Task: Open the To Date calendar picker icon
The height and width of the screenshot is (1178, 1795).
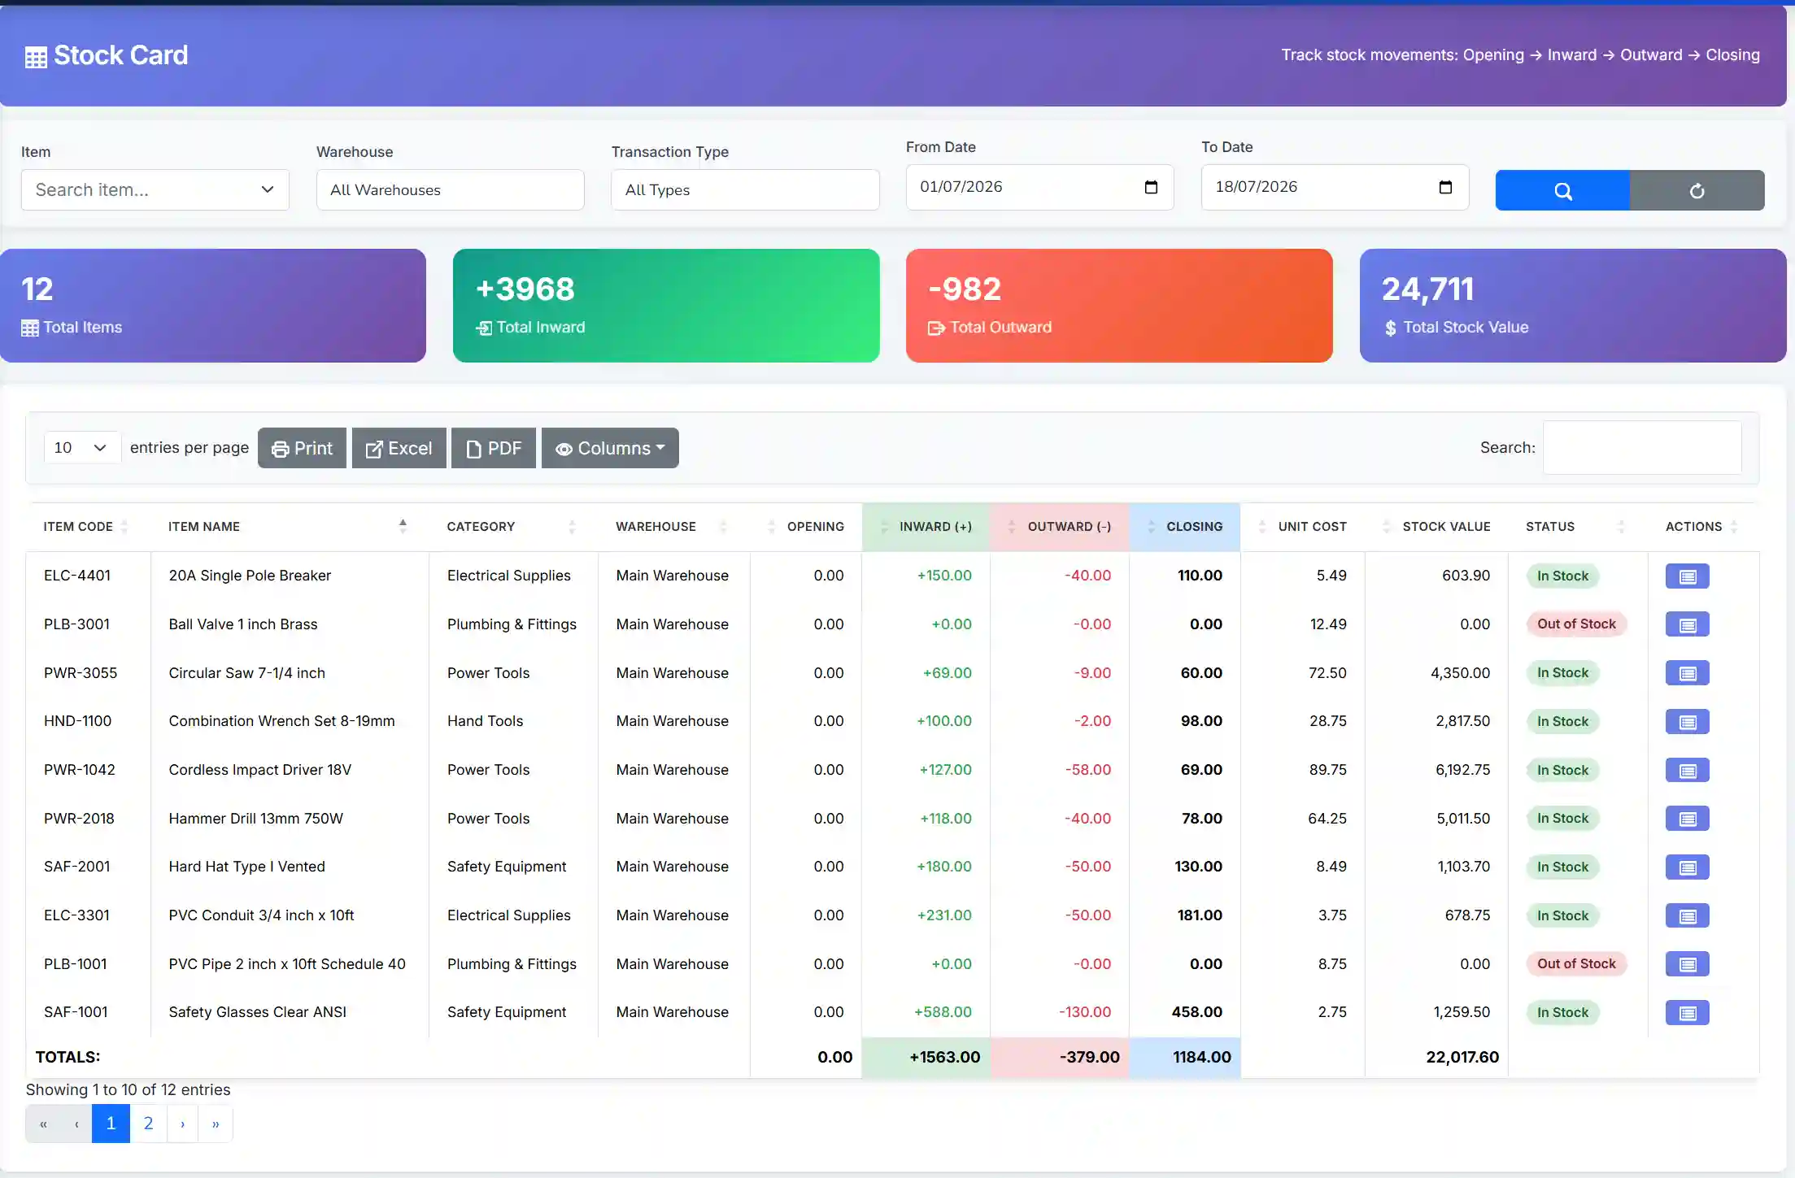Action: [1445, 187]
